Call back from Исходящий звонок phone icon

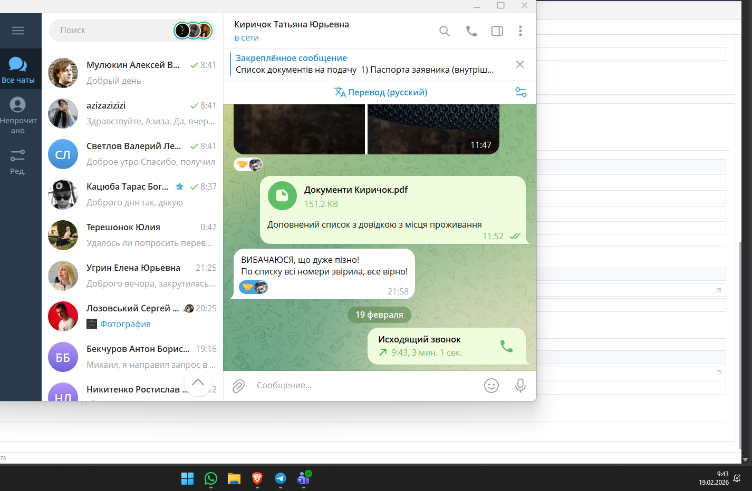click(x=506, y=346)
